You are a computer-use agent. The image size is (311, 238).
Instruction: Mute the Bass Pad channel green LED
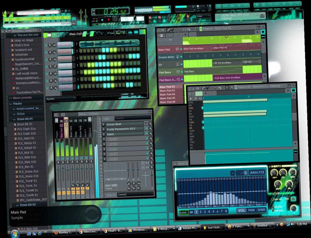point(46,52)
